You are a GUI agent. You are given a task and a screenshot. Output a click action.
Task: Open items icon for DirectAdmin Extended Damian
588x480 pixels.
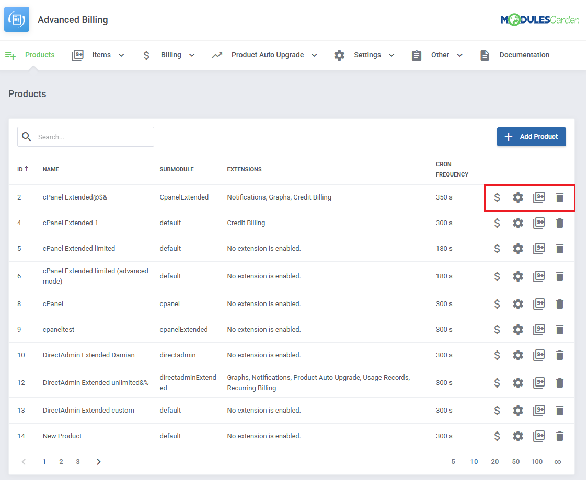(x=539, y=355)
